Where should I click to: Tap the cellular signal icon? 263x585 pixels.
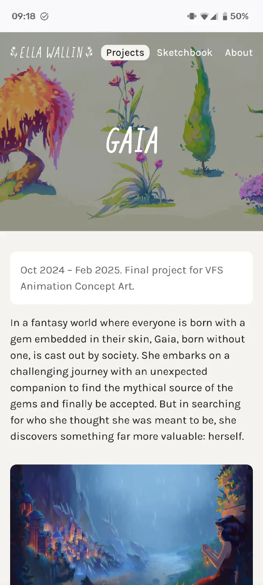214,16
